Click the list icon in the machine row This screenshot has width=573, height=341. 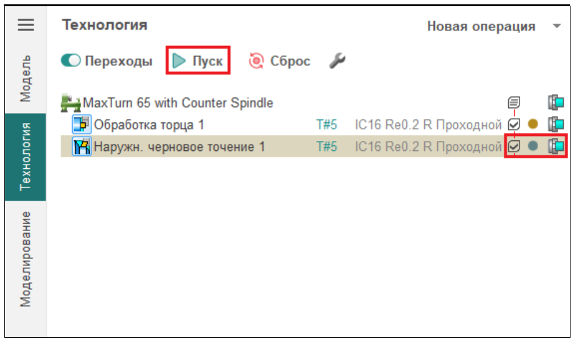514,102
